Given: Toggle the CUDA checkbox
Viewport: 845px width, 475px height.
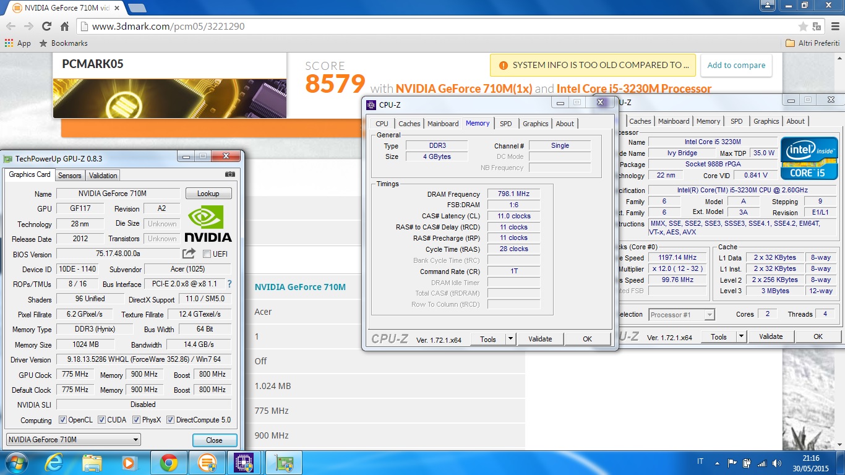Looking at the screenshot, I should [x=102, y=420].
